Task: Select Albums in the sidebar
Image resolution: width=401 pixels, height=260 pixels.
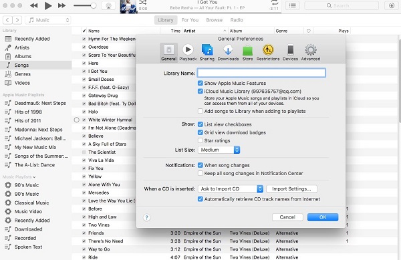Action: coord(23,57)
